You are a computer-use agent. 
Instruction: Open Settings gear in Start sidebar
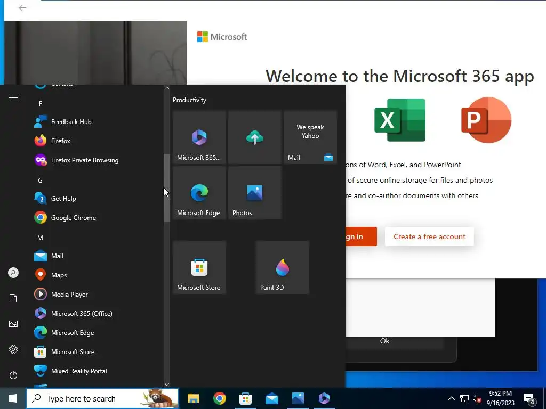pos(13,349)
